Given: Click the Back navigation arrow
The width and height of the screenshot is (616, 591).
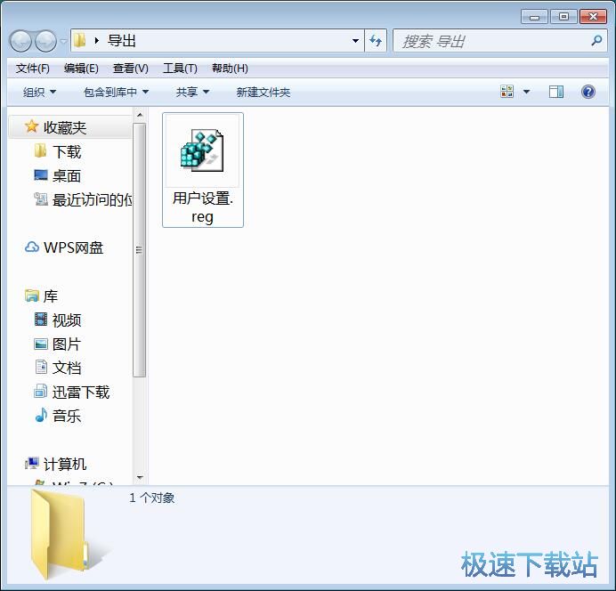Looking at the screenshot, I should 20,41.
